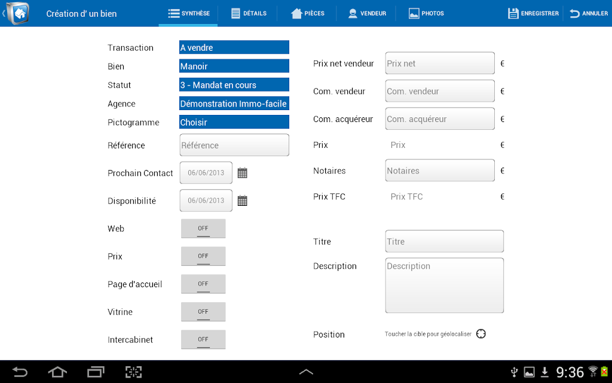Screen dimensions: 612x383
Task: Focus the Com. acquéreur input field
Action: click(440, 119)
